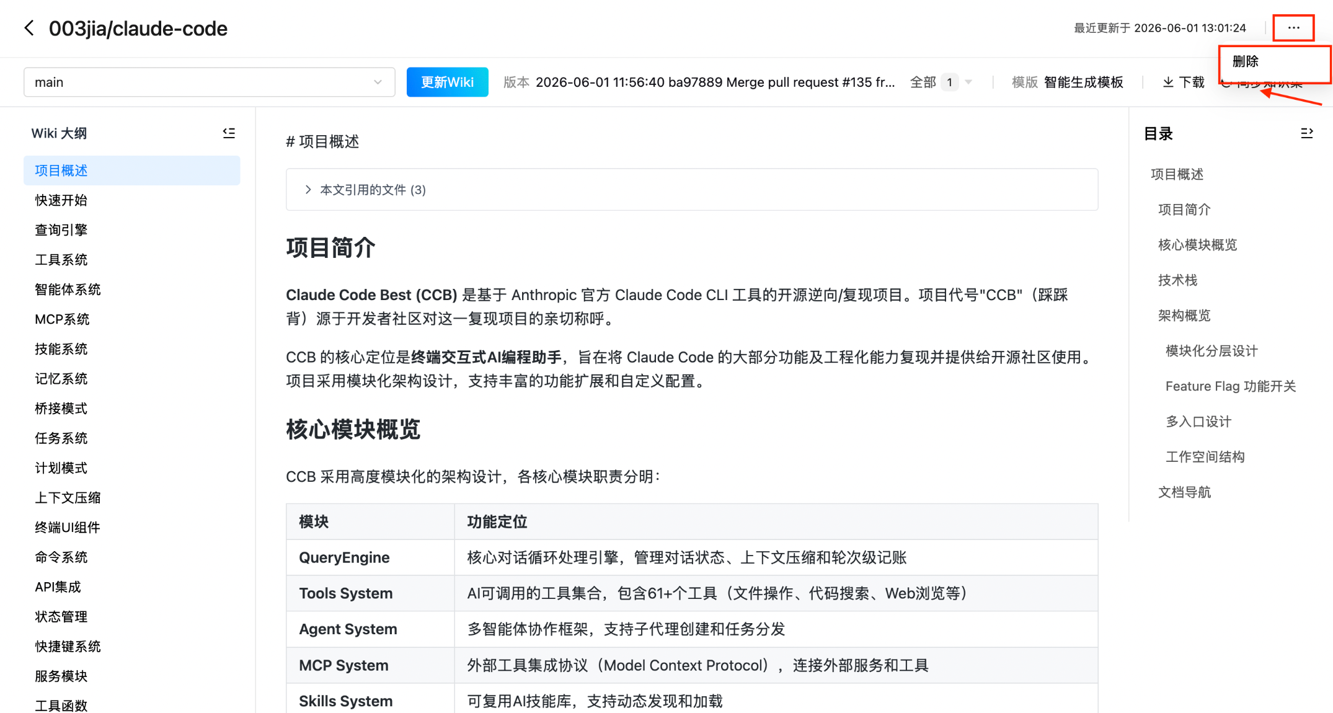This screenshot has height=713, width=1333.
Task: Open the main branch dropdown
Action: pos(209,82)
